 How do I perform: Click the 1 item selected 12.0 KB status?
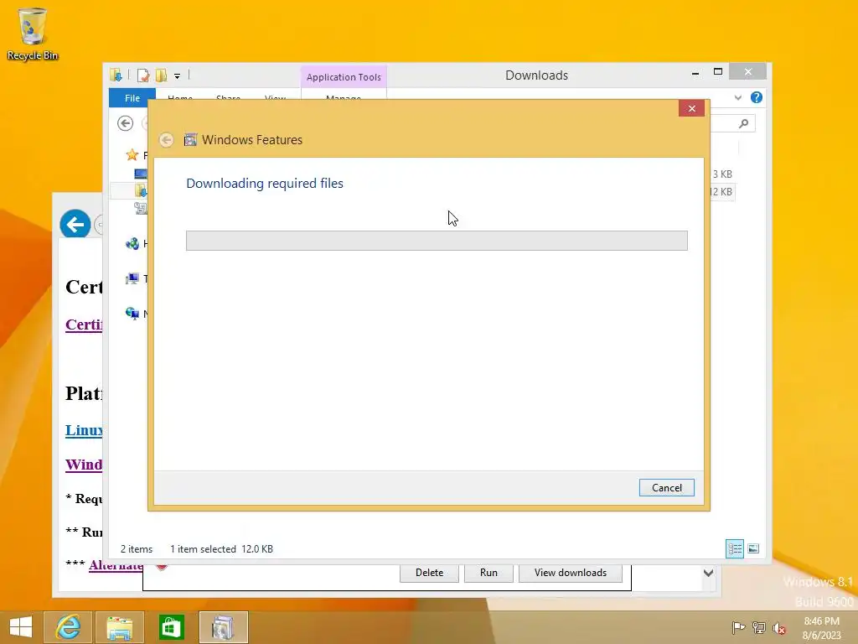pyautogui.click(x=221, y=548)
